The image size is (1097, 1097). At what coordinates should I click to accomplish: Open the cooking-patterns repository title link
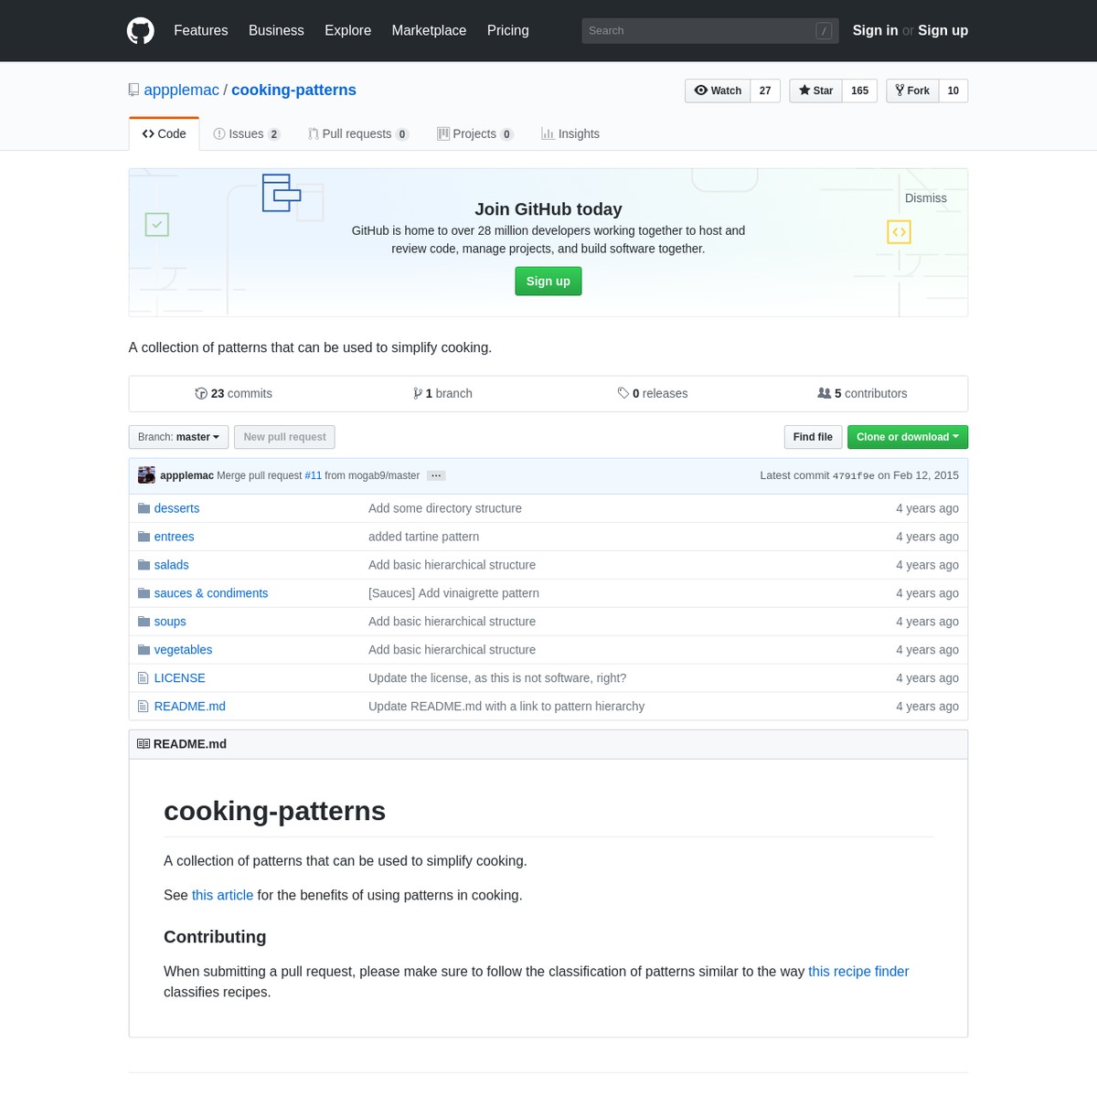coord(293,90)
